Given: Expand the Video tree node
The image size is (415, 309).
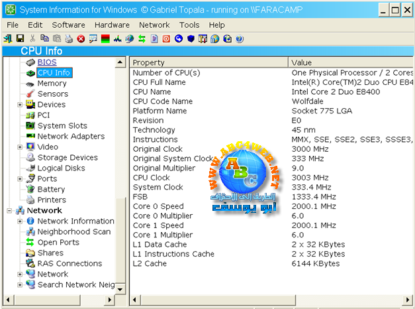Looking at the screenshot, I should click(20, 147).
